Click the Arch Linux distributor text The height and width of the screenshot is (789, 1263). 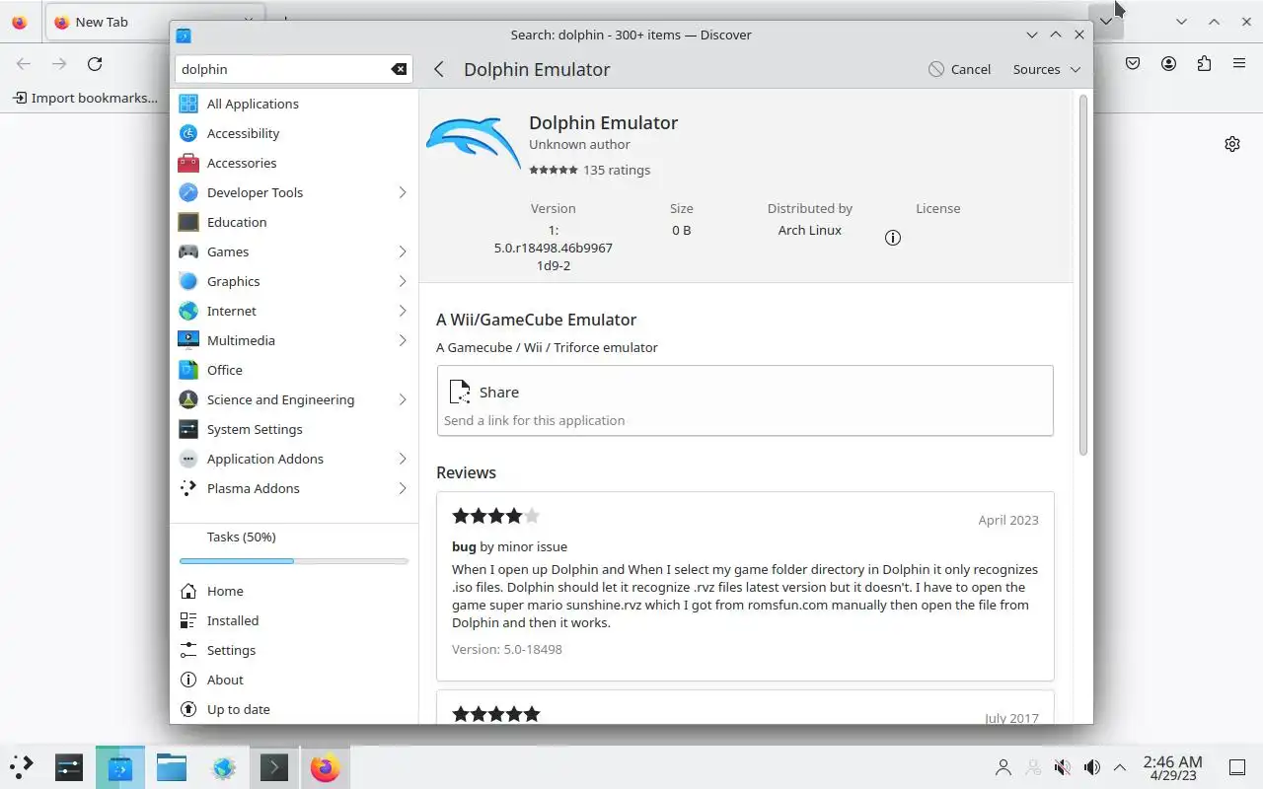click(x=810, y=230)
